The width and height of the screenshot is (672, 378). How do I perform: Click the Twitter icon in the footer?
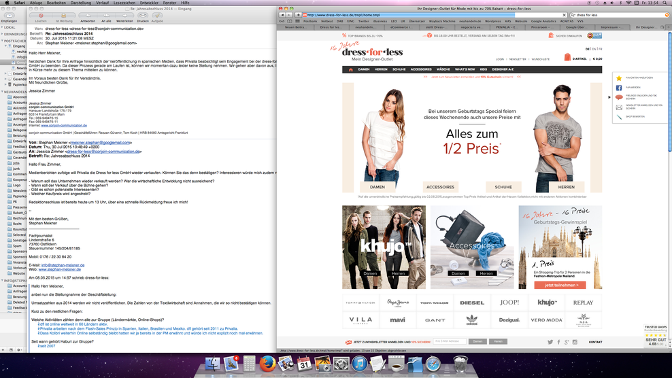click(x=550, y=342)
